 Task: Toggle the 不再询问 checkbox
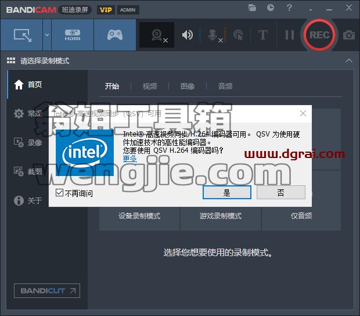coord(59,193)
